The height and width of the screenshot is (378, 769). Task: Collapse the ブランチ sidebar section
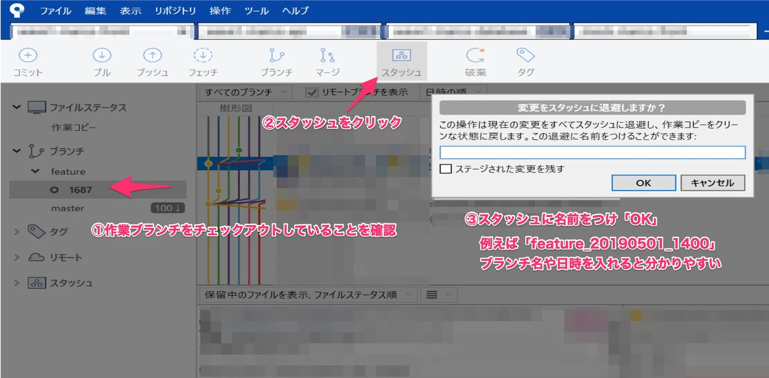17,151
